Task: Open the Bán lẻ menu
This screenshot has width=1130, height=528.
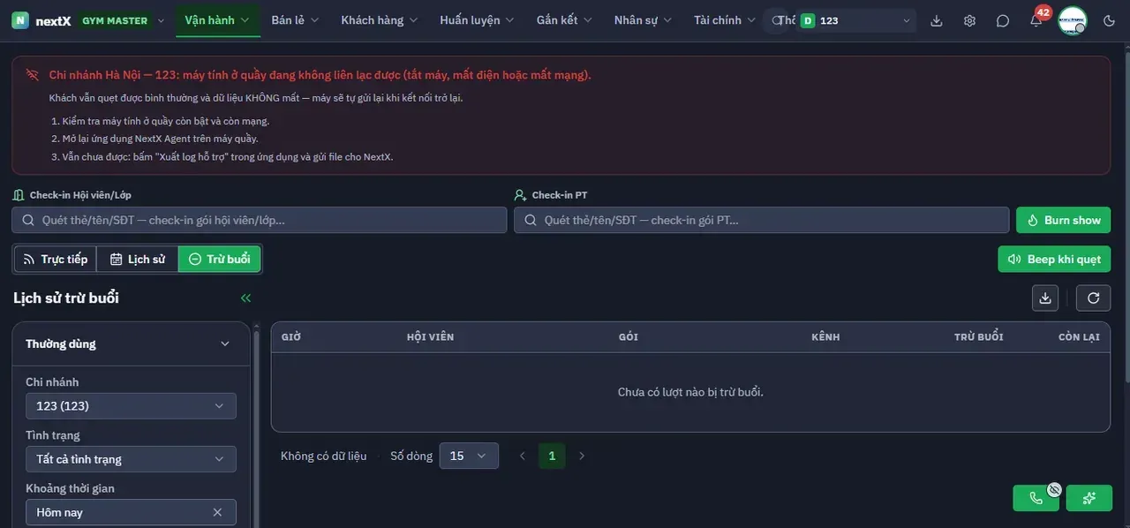Action: tap(295, 20)
